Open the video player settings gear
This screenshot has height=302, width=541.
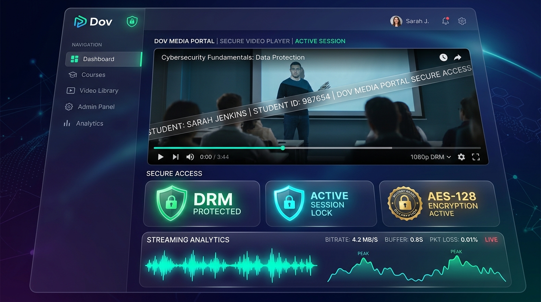[461, 157]
